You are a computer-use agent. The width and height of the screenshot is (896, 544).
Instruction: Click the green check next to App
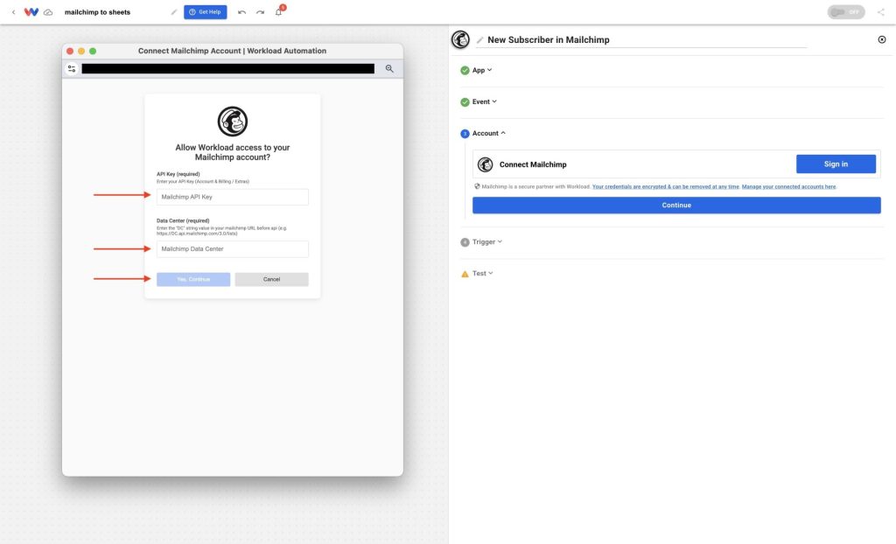(x=465, y=70)
